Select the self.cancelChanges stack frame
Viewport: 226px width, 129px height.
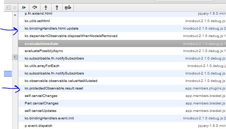[x=122, y=96]
